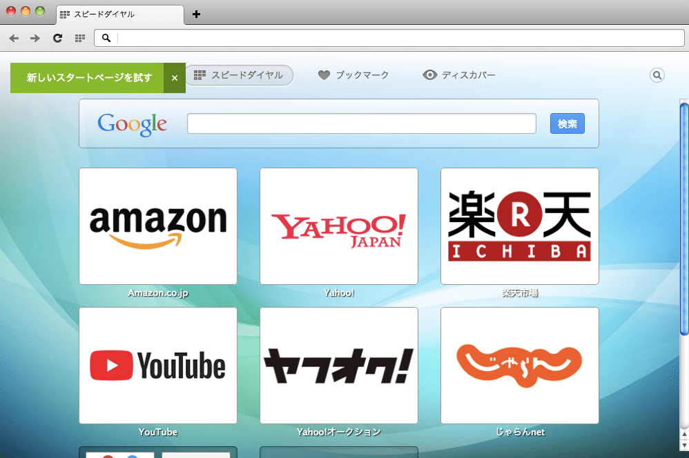Open the YouTube speed dial tile
689x458 pixels.
[158, 366]
